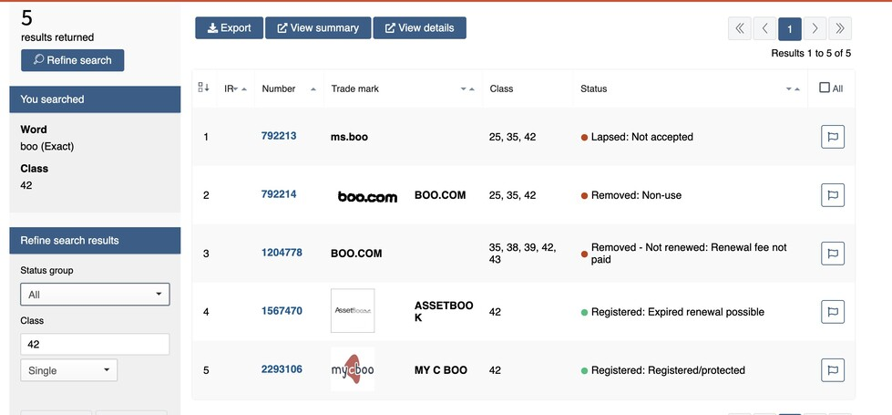Click the boo.com logo image
The width and height of the screenshot is (892, 415).
point(367,196)
